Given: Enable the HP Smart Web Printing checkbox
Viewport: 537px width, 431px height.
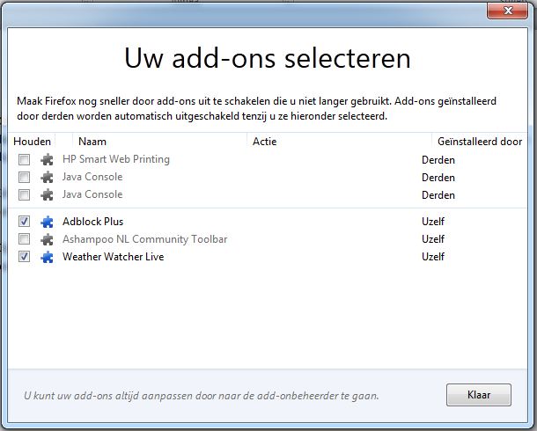Looking at the screenshot, I should pyautogui.click(x=24, y=159).
